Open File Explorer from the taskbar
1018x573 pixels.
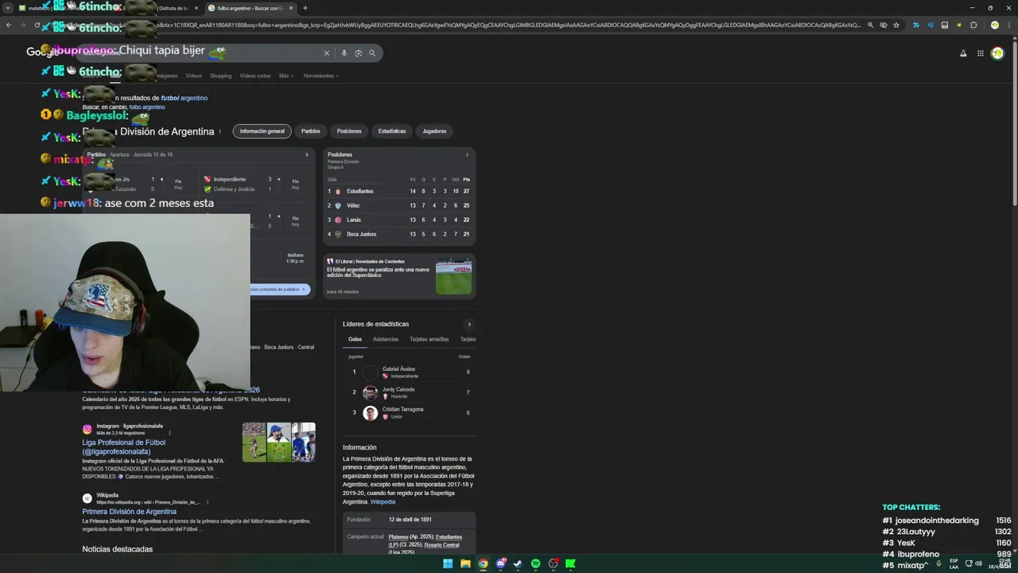pyautogui.click(x=465, y=563)
